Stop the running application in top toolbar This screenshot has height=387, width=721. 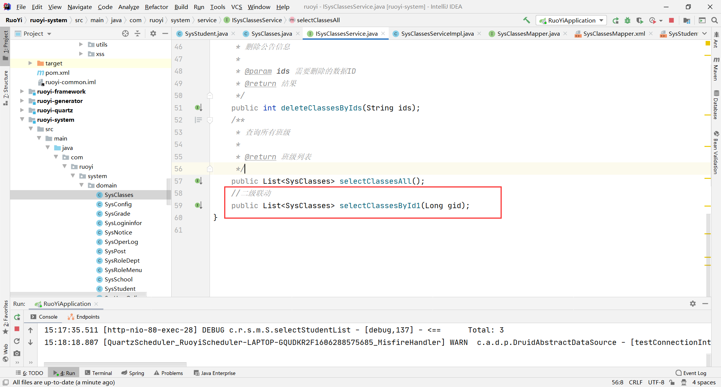671,20
